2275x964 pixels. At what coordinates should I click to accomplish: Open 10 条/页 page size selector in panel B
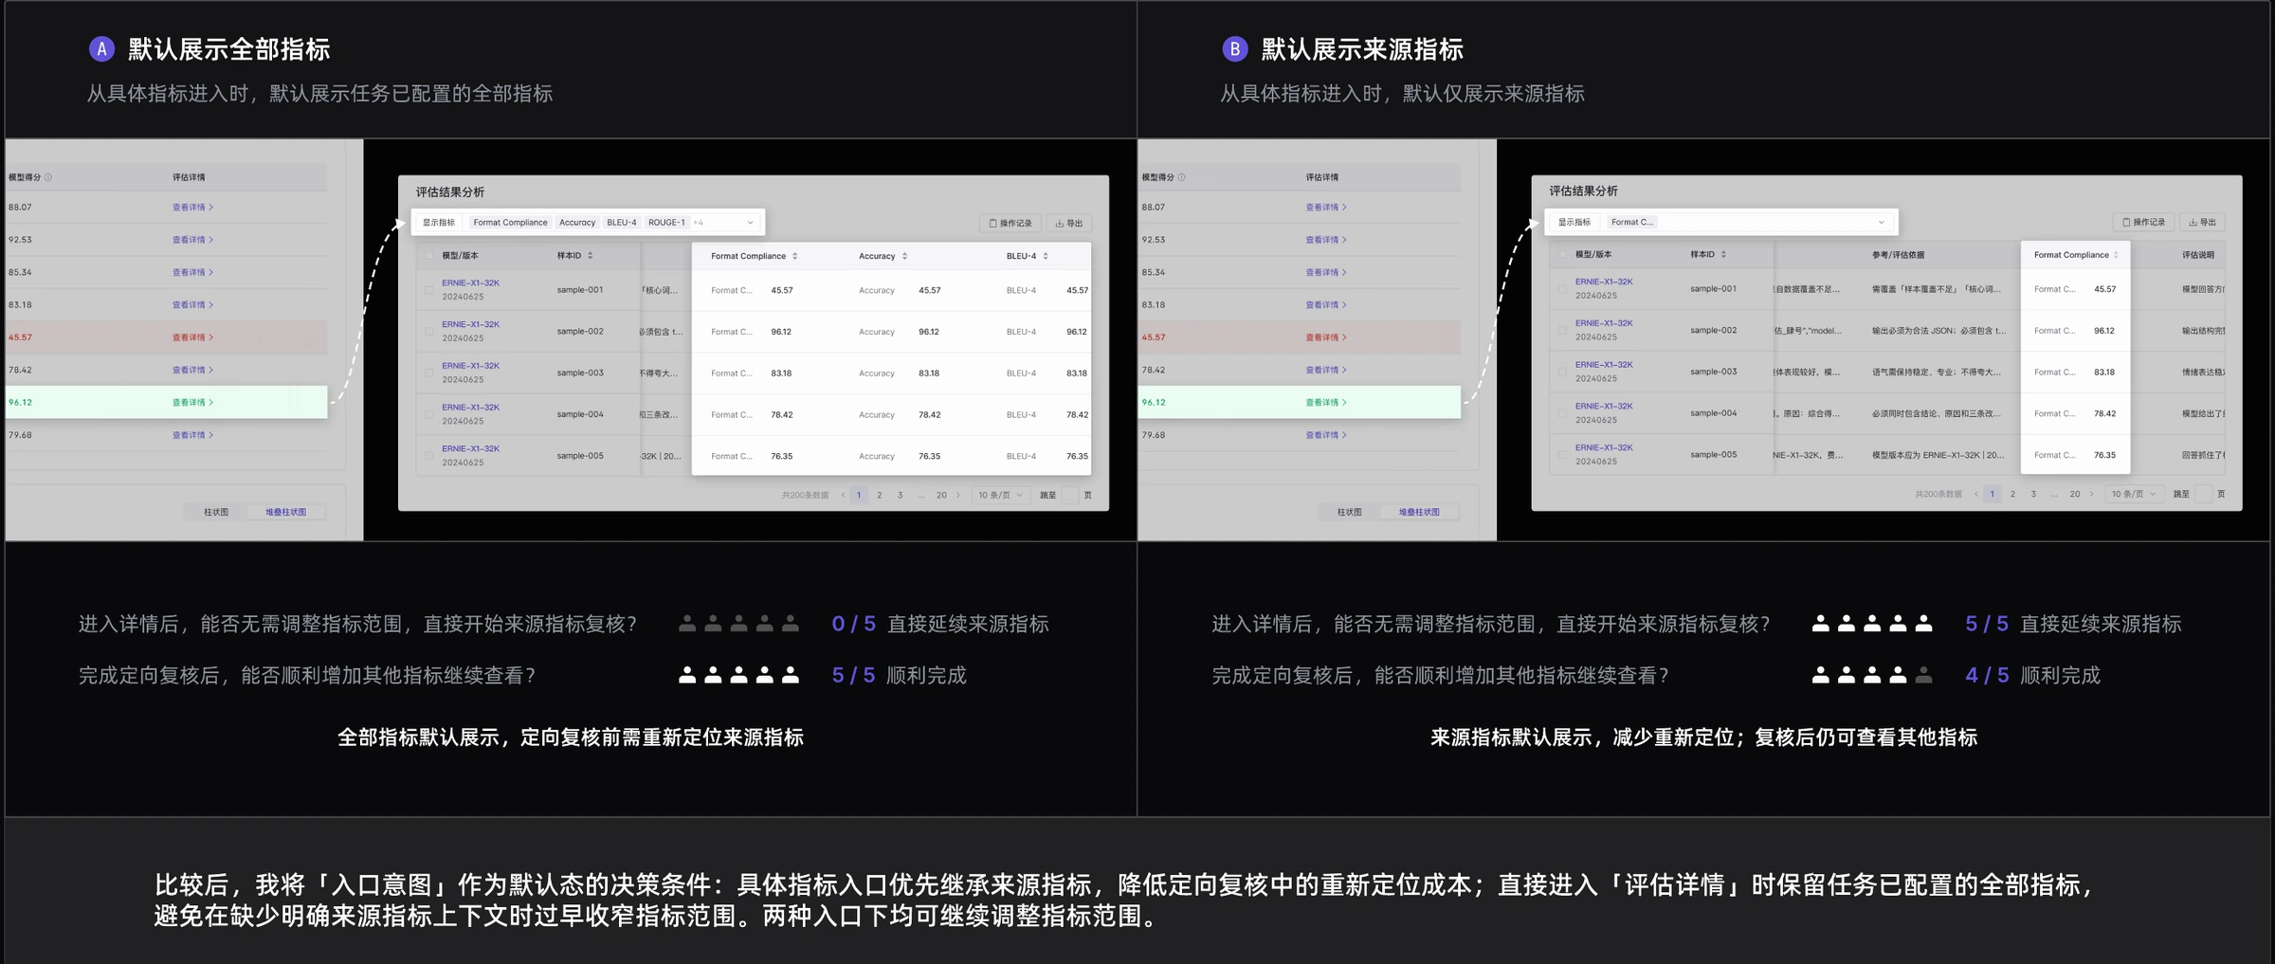pos(2133,494)
